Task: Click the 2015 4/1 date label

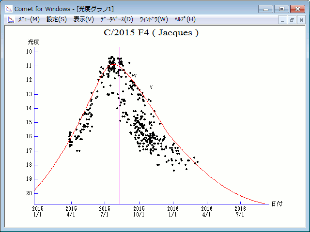Action: 71,212
